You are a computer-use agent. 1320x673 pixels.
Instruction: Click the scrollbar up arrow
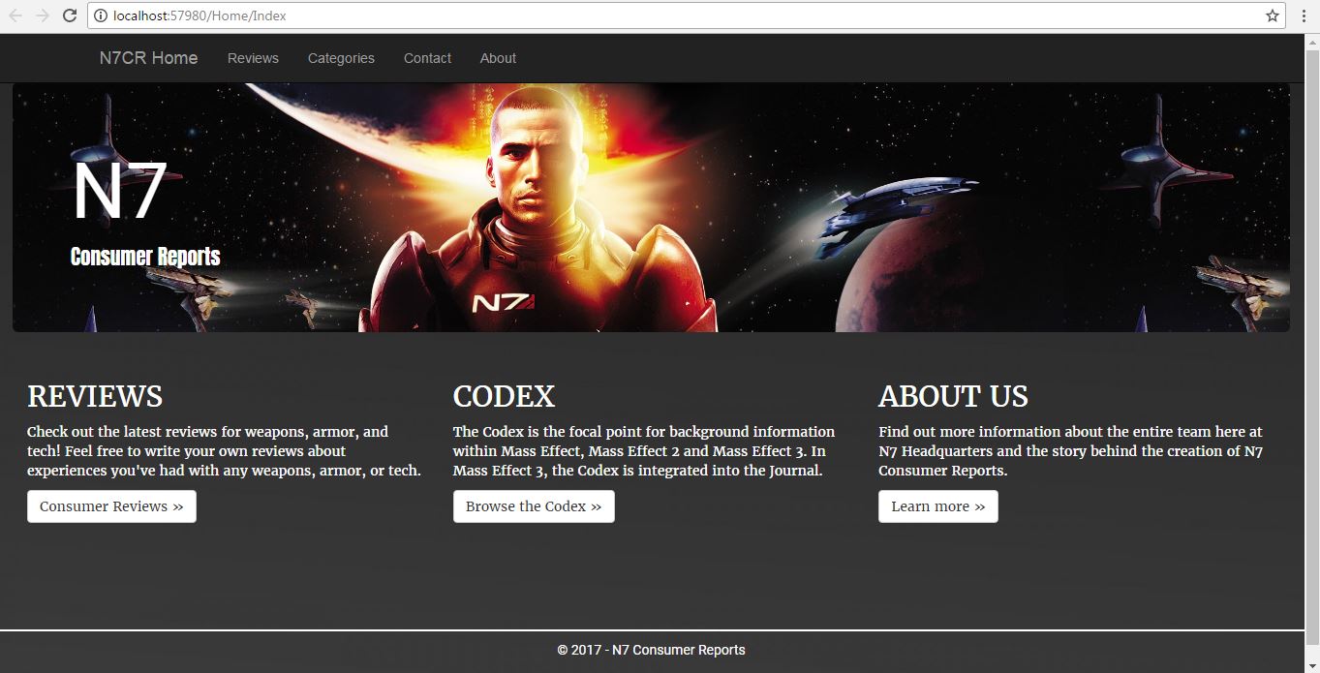pyautogui.click(x=1312, y=42)
